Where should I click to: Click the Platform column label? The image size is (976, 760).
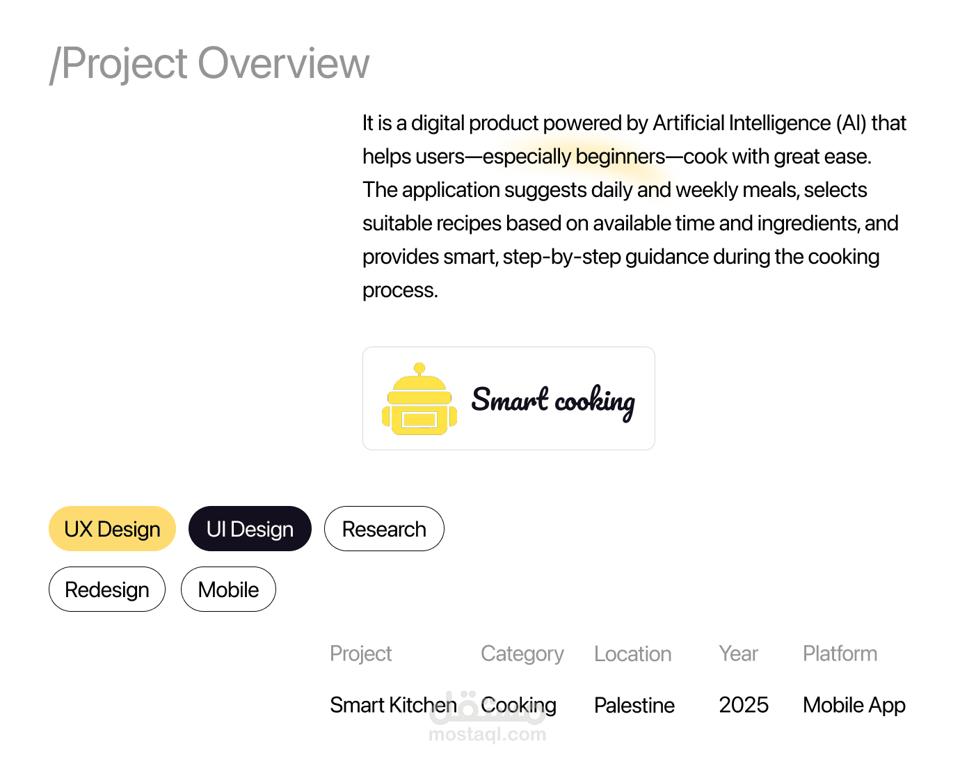pyautogui.click(x=840, y=654)
